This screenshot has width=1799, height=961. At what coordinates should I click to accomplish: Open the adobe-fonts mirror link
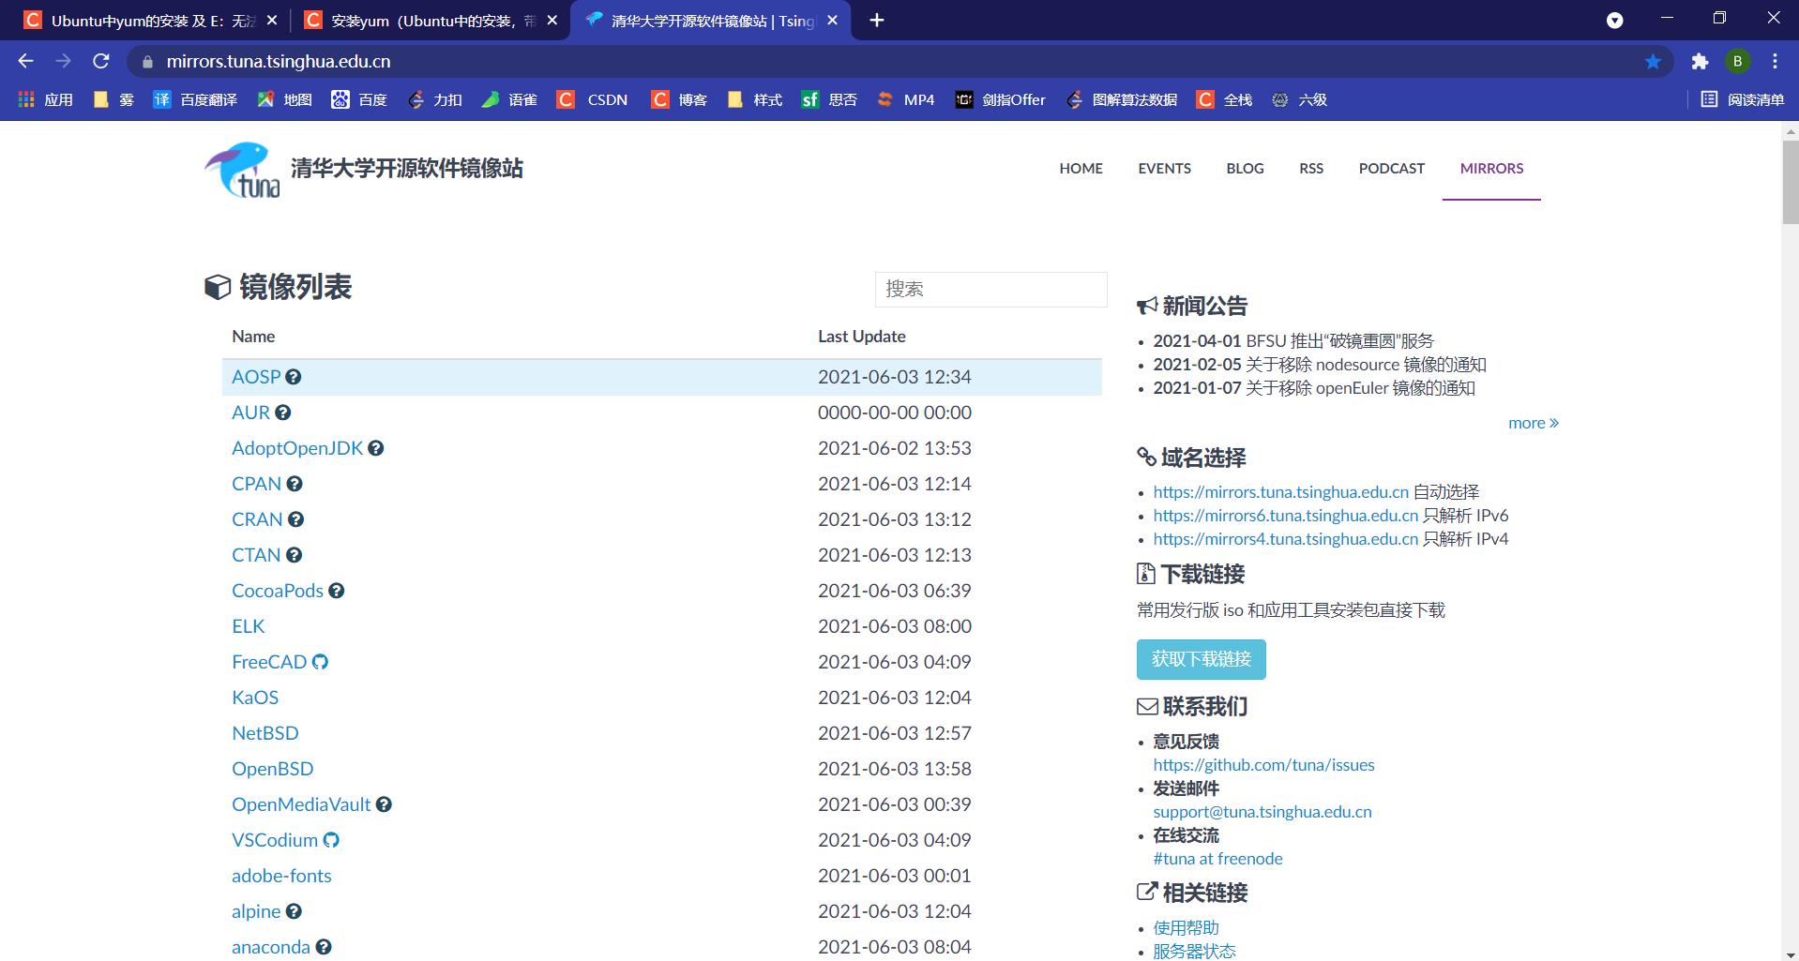(281, 876)
